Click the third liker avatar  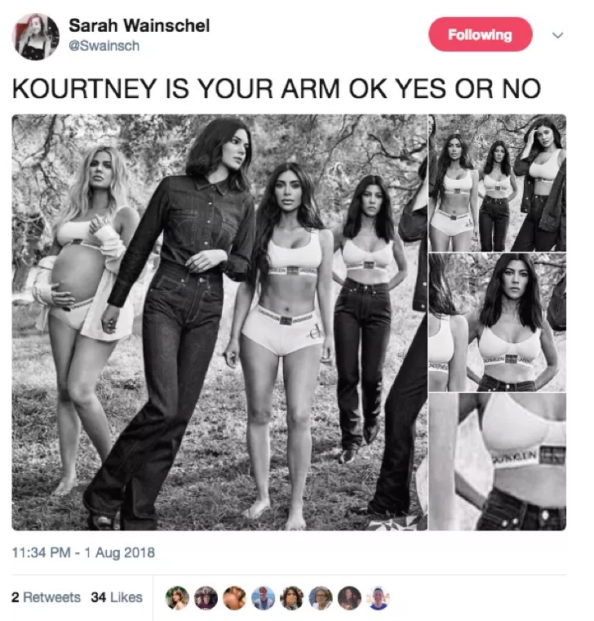tap(234, 597)
